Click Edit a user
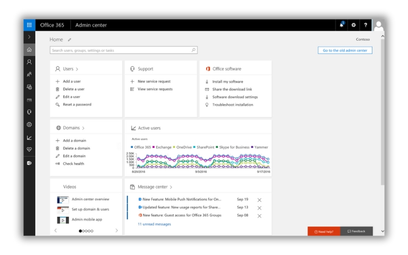The height and width of the screenshot is (255, 408). point(71,97)
